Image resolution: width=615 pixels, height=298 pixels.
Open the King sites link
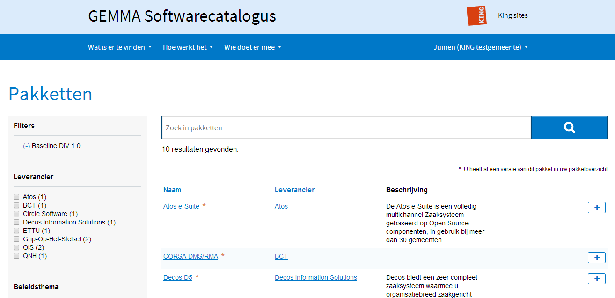(513, 15)
